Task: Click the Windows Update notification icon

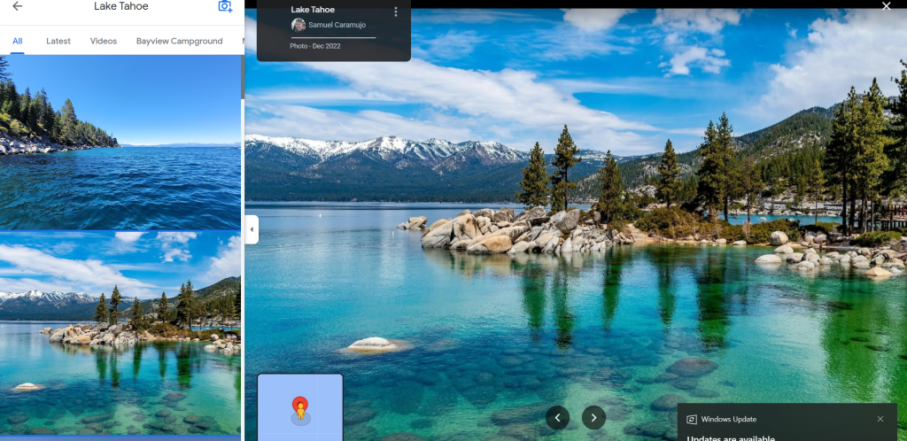Action: pyautogui.click(x=693, y=419)
